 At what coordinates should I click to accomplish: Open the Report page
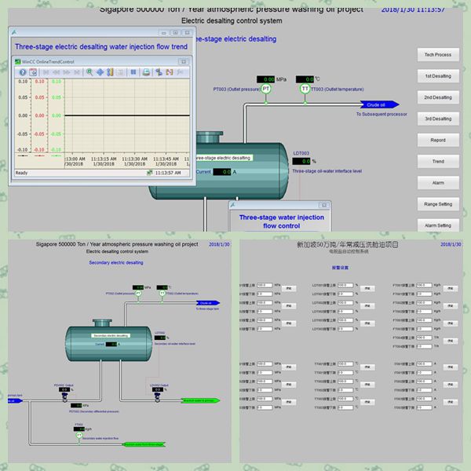pos(437,140)
